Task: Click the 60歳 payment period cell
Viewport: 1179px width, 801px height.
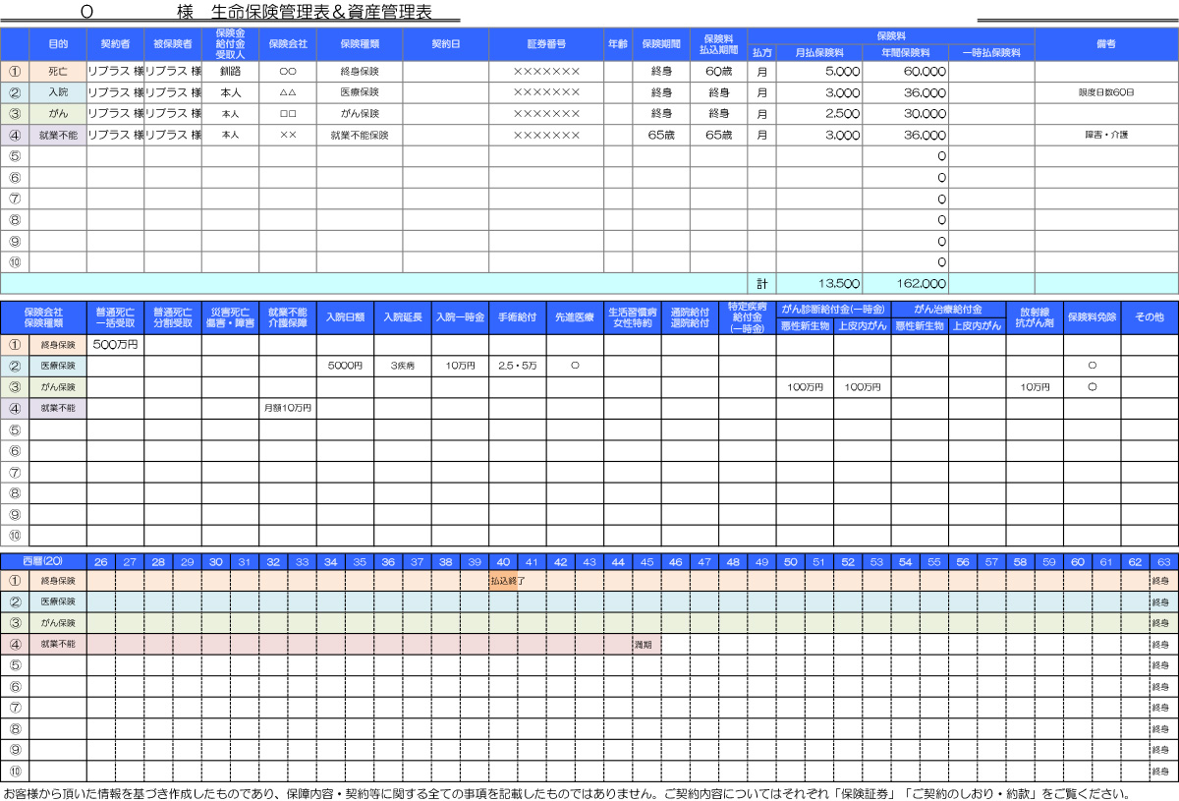Action: tap(718, 72)
